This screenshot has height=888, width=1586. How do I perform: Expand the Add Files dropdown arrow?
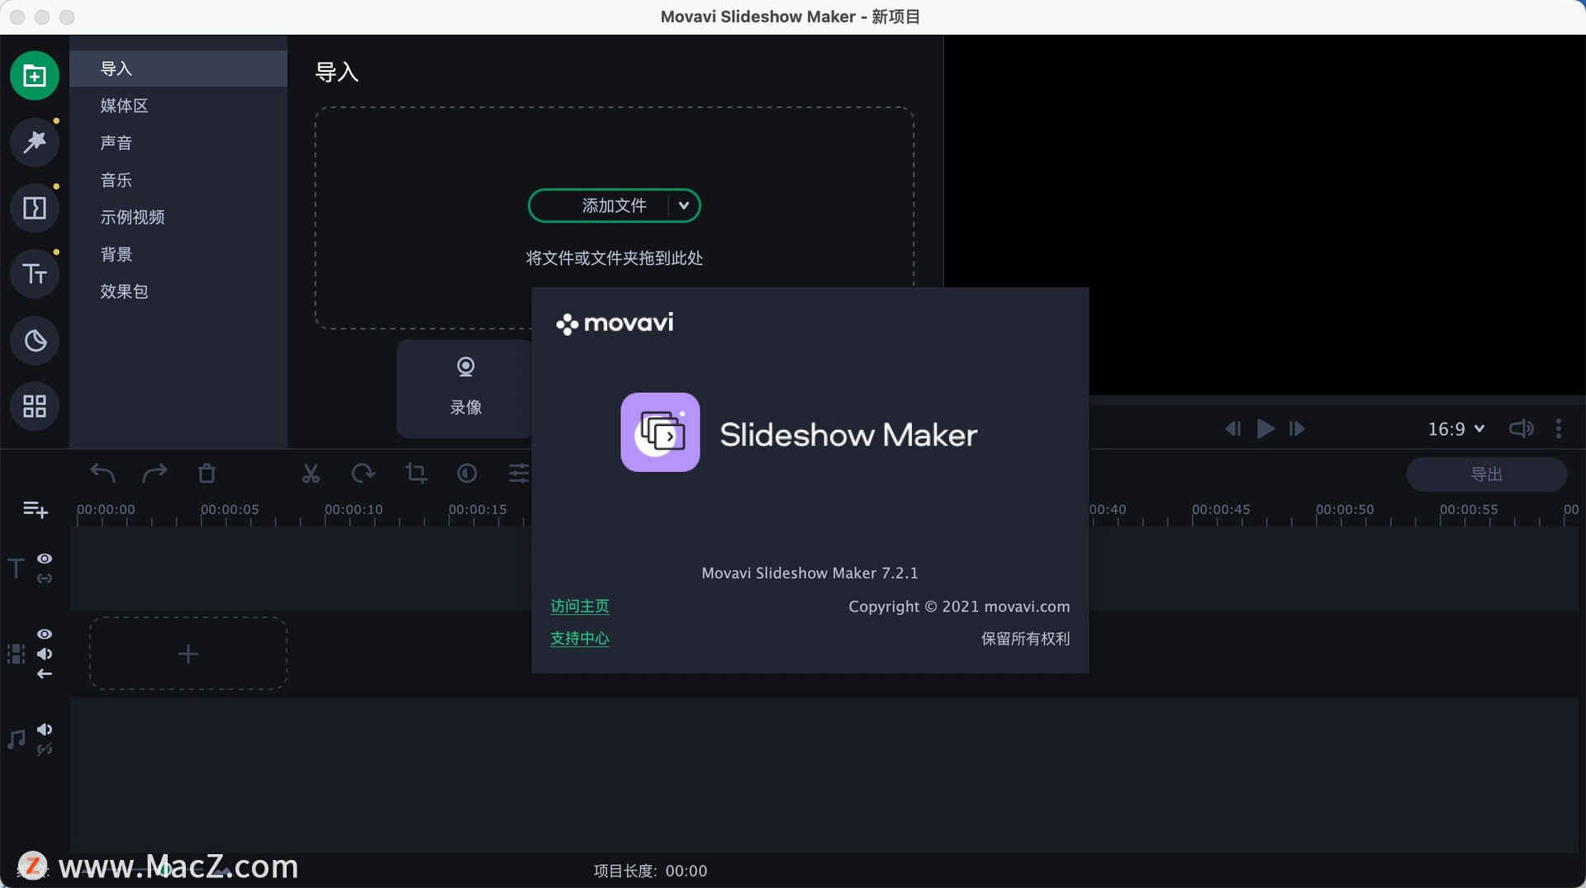click(684, 205)
